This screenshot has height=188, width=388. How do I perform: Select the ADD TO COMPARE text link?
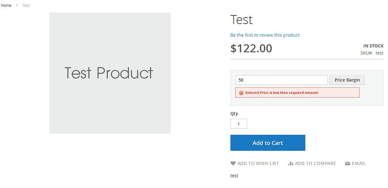tap(315, 164)
